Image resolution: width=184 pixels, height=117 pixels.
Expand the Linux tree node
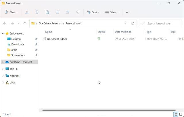[3, 83]
